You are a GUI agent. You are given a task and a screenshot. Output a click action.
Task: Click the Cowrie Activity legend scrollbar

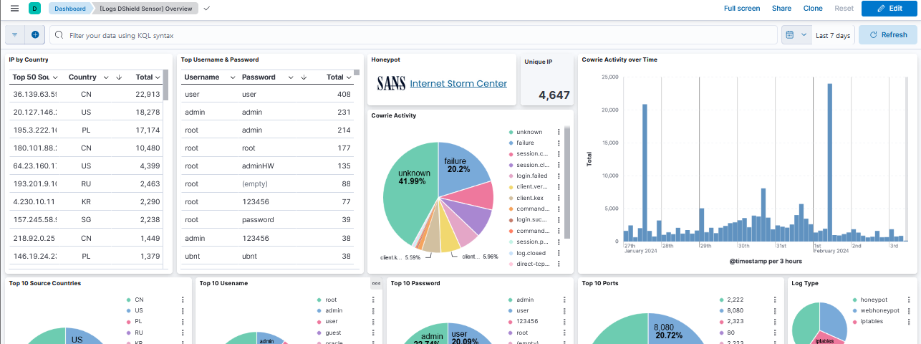click(x=567, y=182)
